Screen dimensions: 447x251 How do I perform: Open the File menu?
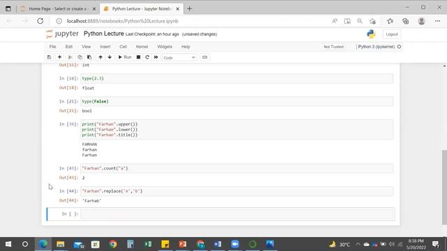pyautogui.click(x=53, y=47)
